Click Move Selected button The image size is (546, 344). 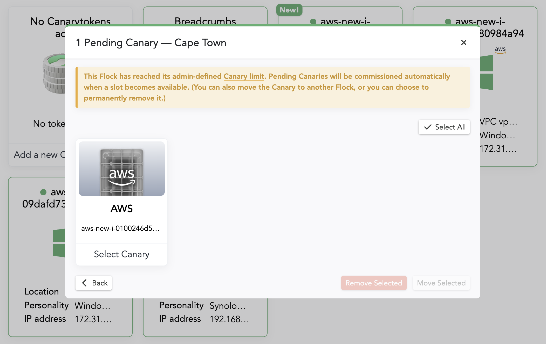[x=441, y=283]
